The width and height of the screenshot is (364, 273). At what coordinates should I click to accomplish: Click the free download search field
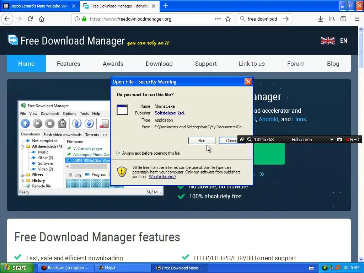pyautogui.click(x=262, y=19)
